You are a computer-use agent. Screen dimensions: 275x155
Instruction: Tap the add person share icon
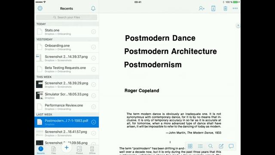tap(202, 8)
